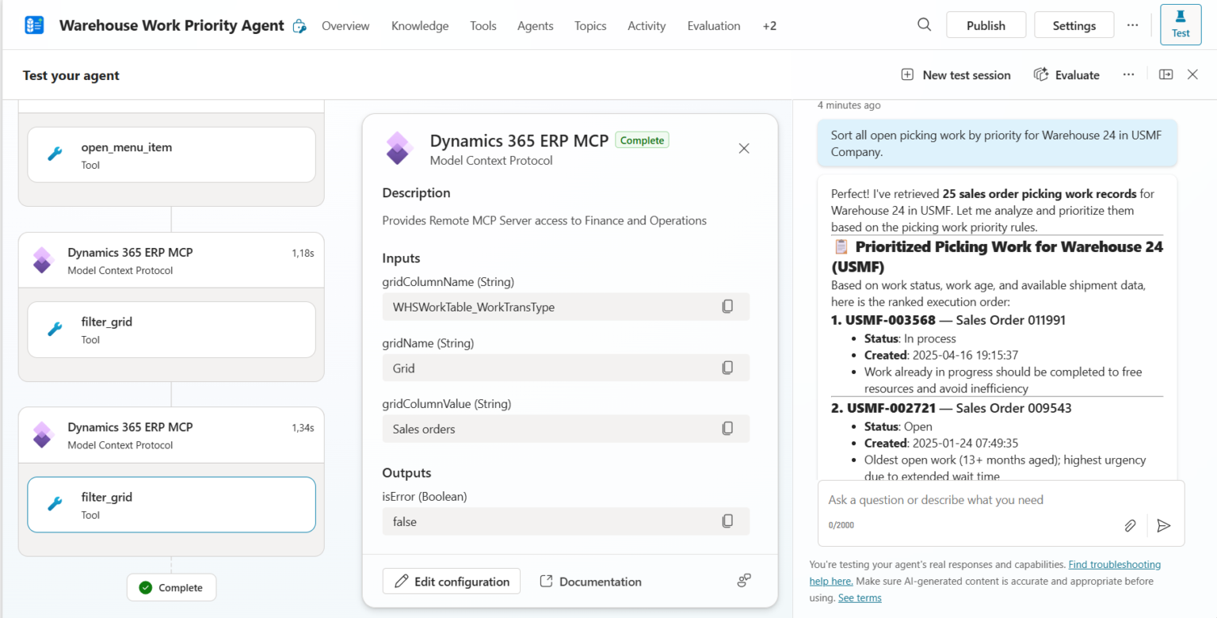This screenshot has height=618, width=1217.
Task: Start a New test session
Action: (x=956, y=74)
